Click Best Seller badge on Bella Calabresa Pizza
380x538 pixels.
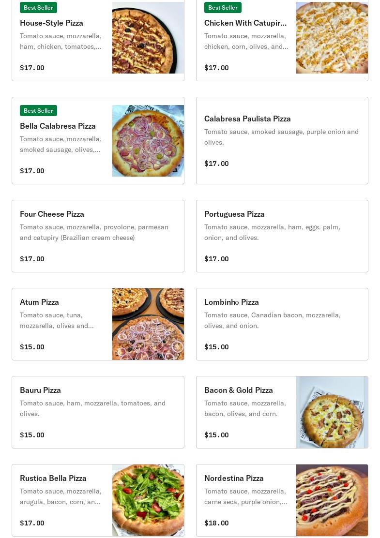[38, 110]
